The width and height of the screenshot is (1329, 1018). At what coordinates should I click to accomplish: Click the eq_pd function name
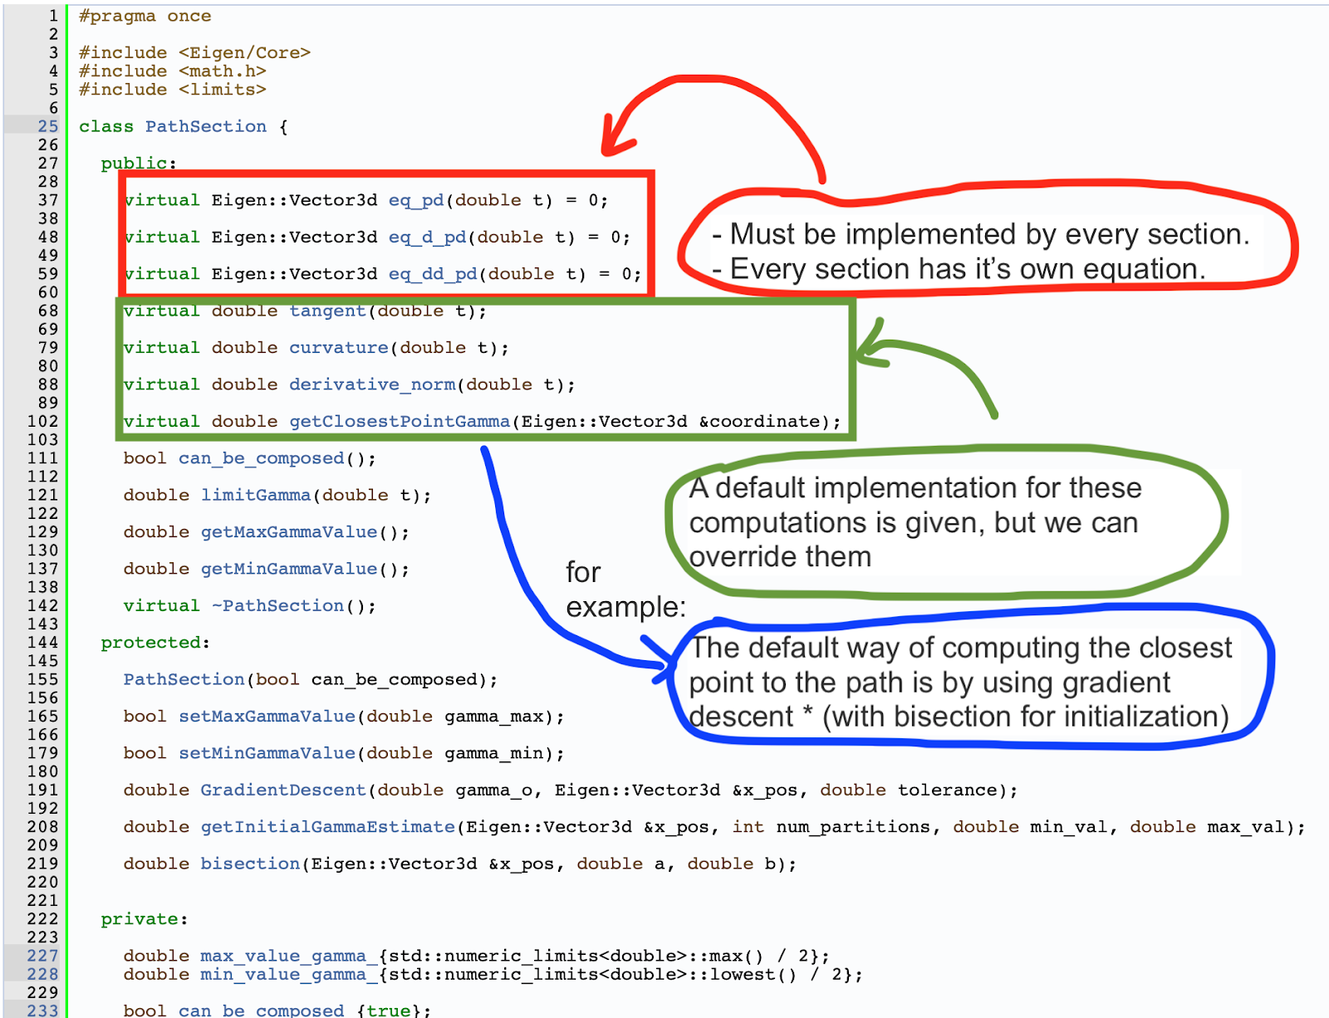(x=416, y=200)
